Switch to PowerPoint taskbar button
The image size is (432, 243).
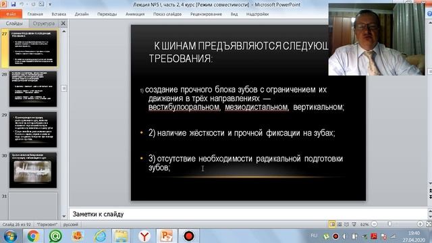coord(167,236)
